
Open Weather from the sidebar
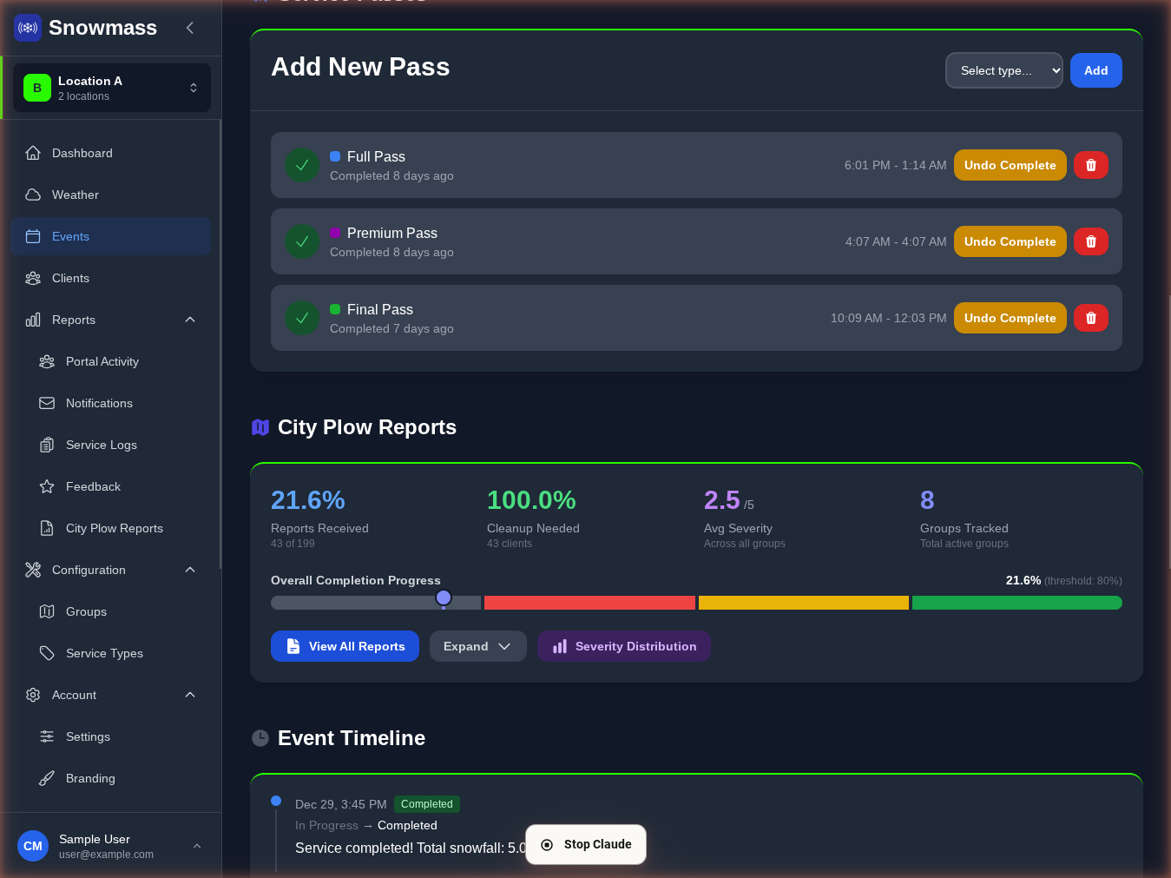[76, 195]
